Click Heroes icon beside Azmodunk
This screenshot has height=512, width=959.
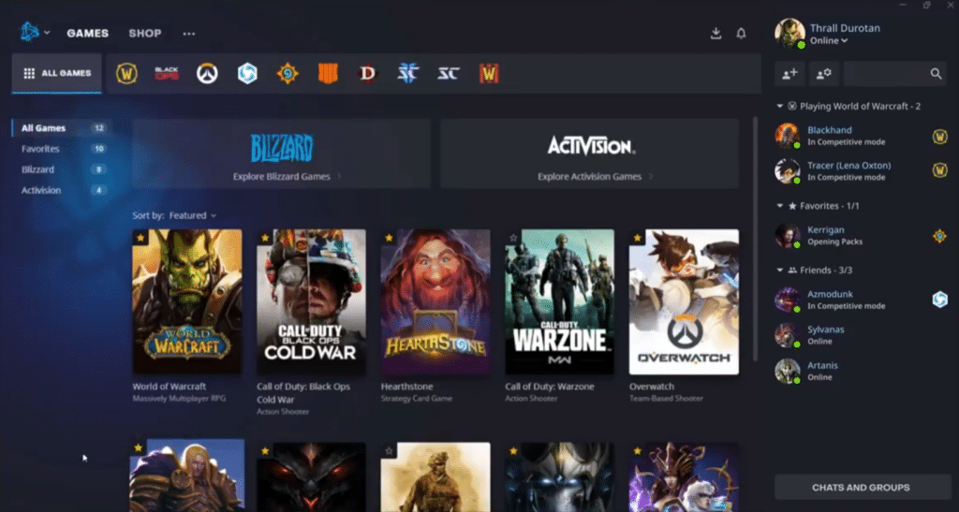939,300
